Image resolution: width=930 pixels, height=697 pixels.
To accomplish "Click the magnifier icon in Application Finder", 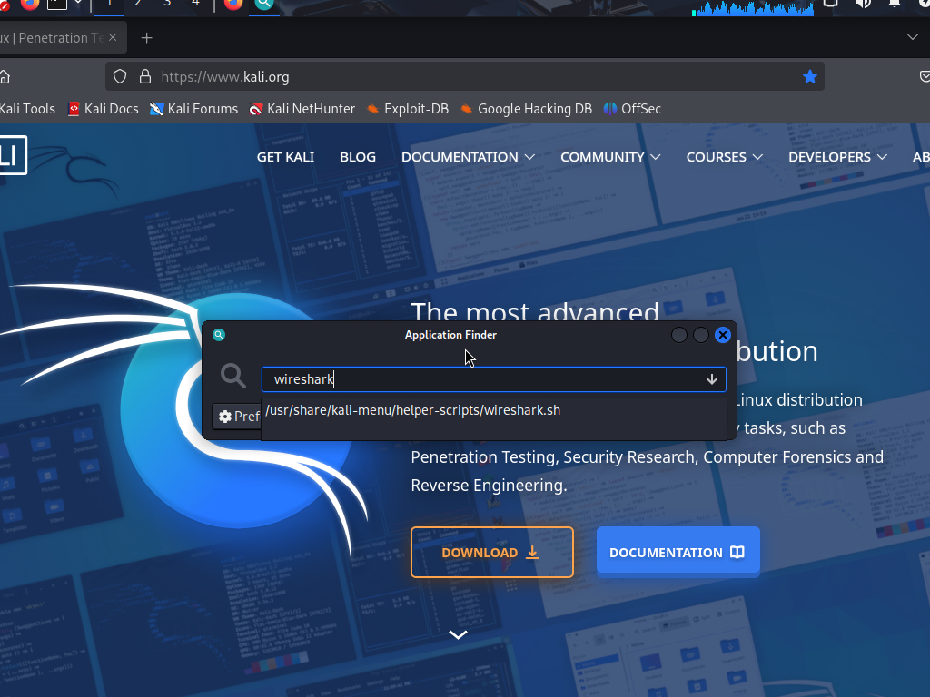I will click(x=233, y=376).
